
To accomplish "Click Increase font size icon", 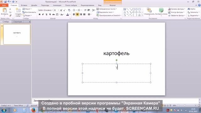I will (x=61, y=10).
